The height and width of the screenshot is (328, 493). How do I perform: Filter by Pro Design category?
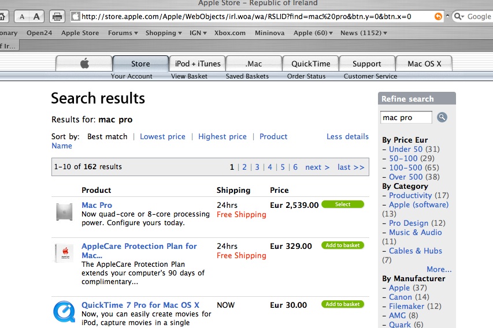pyautogui.click(x=409, y=223)
